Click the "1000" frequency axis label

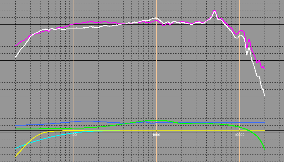click(157, 135)
